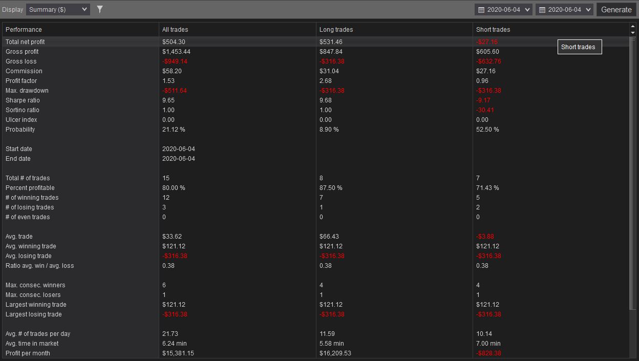Select the # of even trades label
Screen dimensions: 639x361
[28, 217]
